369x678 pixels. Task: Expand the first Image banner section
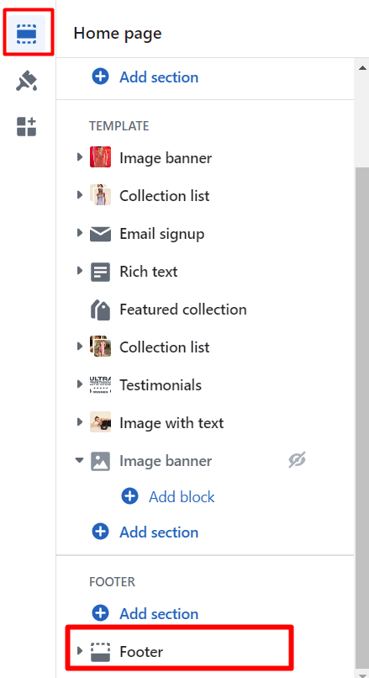(x=80, y=157)
